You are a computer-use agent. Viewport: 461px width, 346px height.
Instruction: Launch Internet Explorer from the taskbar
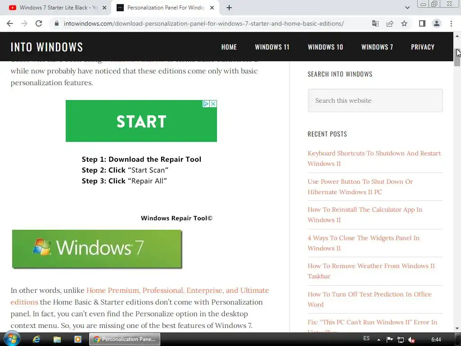pos(36,339)
